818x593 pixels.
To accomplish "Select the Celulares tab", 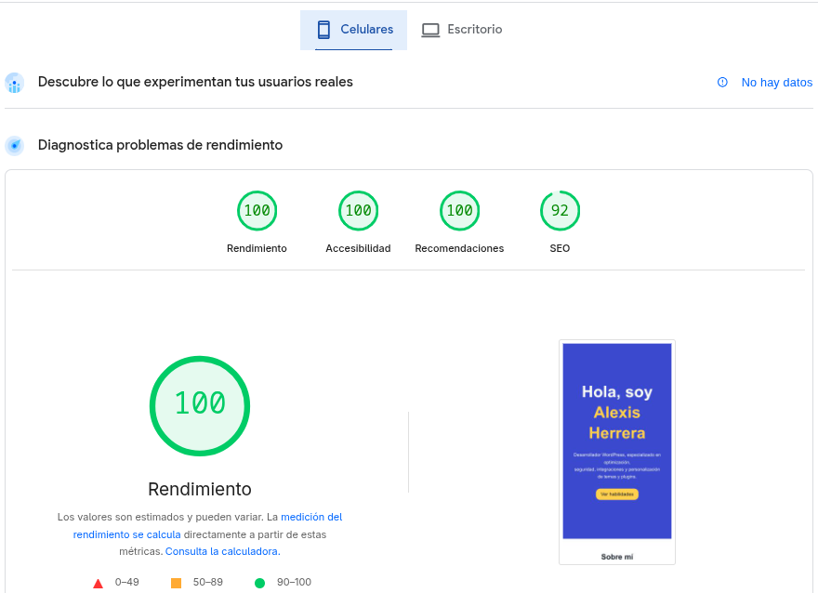I will click(353, 29).
